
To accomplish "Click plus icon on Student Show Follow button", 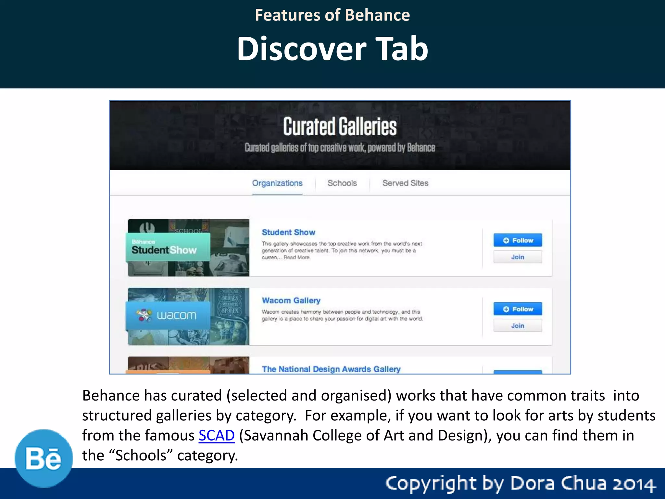I will tap(506, 240).
